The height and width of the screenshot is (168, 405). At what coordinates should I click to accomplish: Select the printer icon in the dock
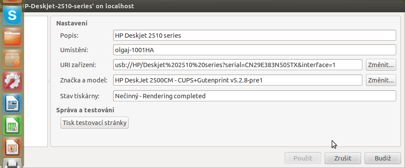click(12, 164)
